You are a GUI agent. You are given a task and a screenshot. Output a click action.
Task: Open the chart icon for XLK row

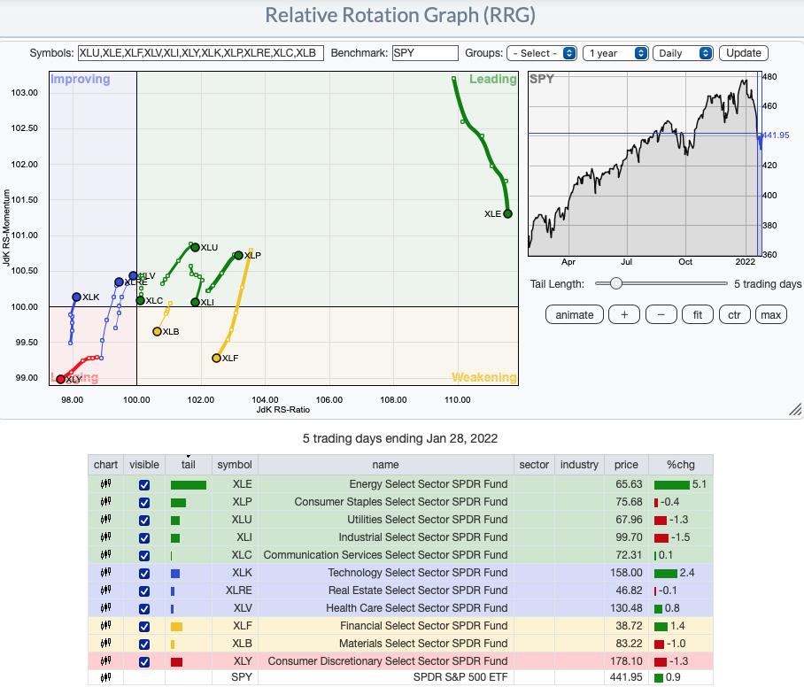tap(105, 573)
